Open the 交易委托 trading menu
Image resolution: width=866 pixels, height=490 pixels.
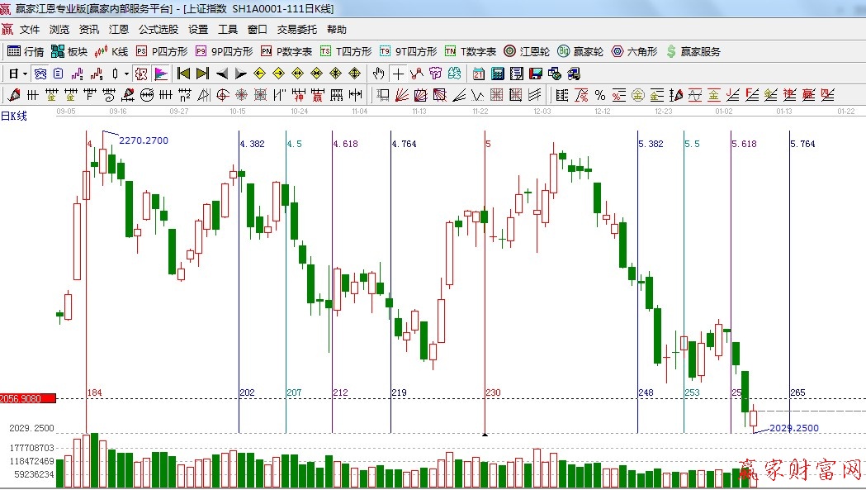tap(296, 29)
